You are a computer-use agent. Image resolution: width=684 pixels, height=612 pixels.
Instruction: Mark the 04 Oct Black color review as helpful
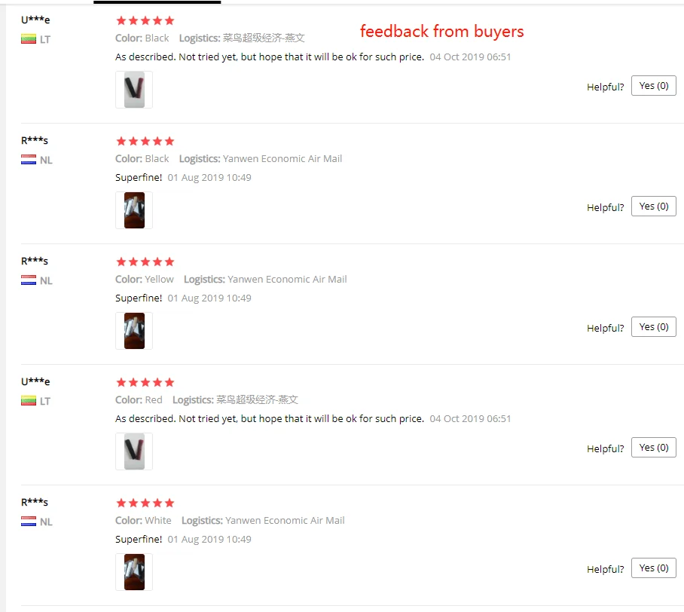653,86
